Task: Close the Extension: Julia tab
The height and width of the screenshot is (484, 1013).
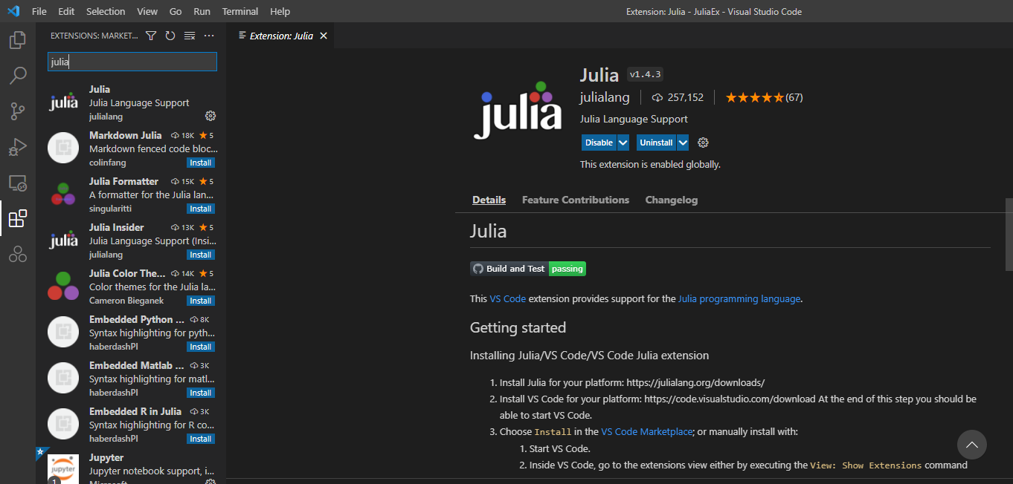Action: [323, 36]
